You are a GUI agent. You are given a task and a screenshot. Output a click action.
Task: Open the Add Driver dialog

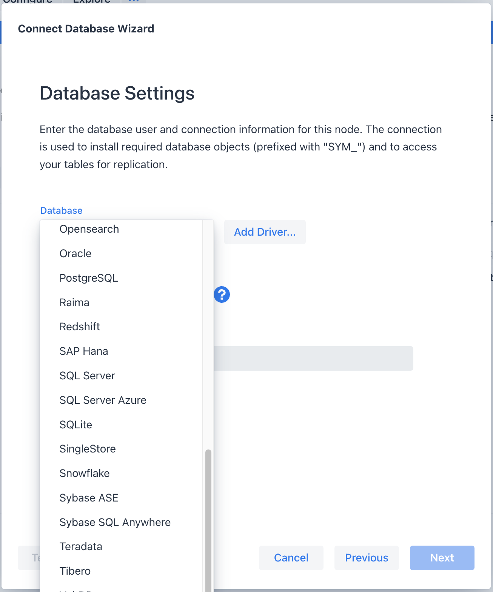pyautogui.click(x=265, y=232)
